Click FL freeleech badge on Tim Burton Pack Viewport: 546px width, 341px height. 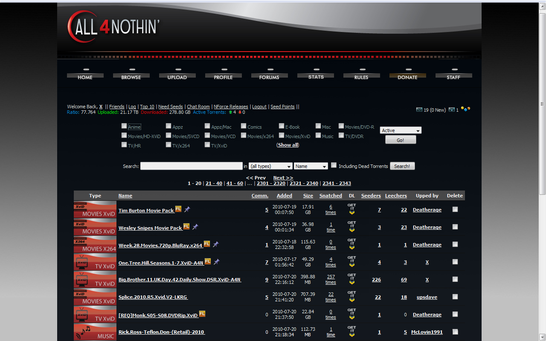pyautogui.click(x=178, y=209)
